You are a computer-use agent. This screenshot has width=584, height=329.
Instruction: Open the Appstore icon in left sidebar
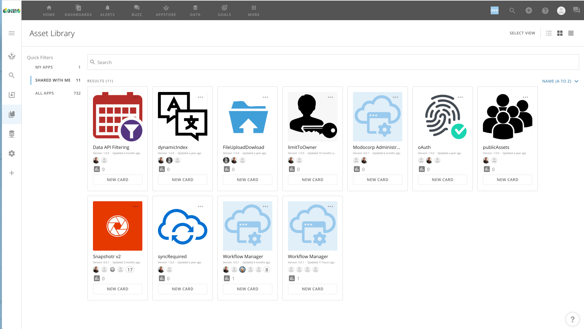coord(12,56)
